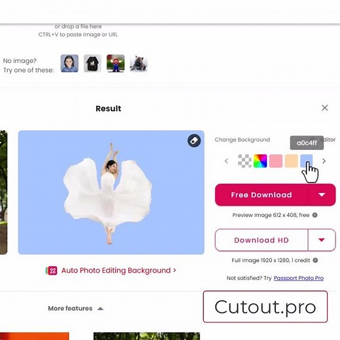Screen dimensions: 340x340
Task: Click the Free Download button
Action: (262, 195)
